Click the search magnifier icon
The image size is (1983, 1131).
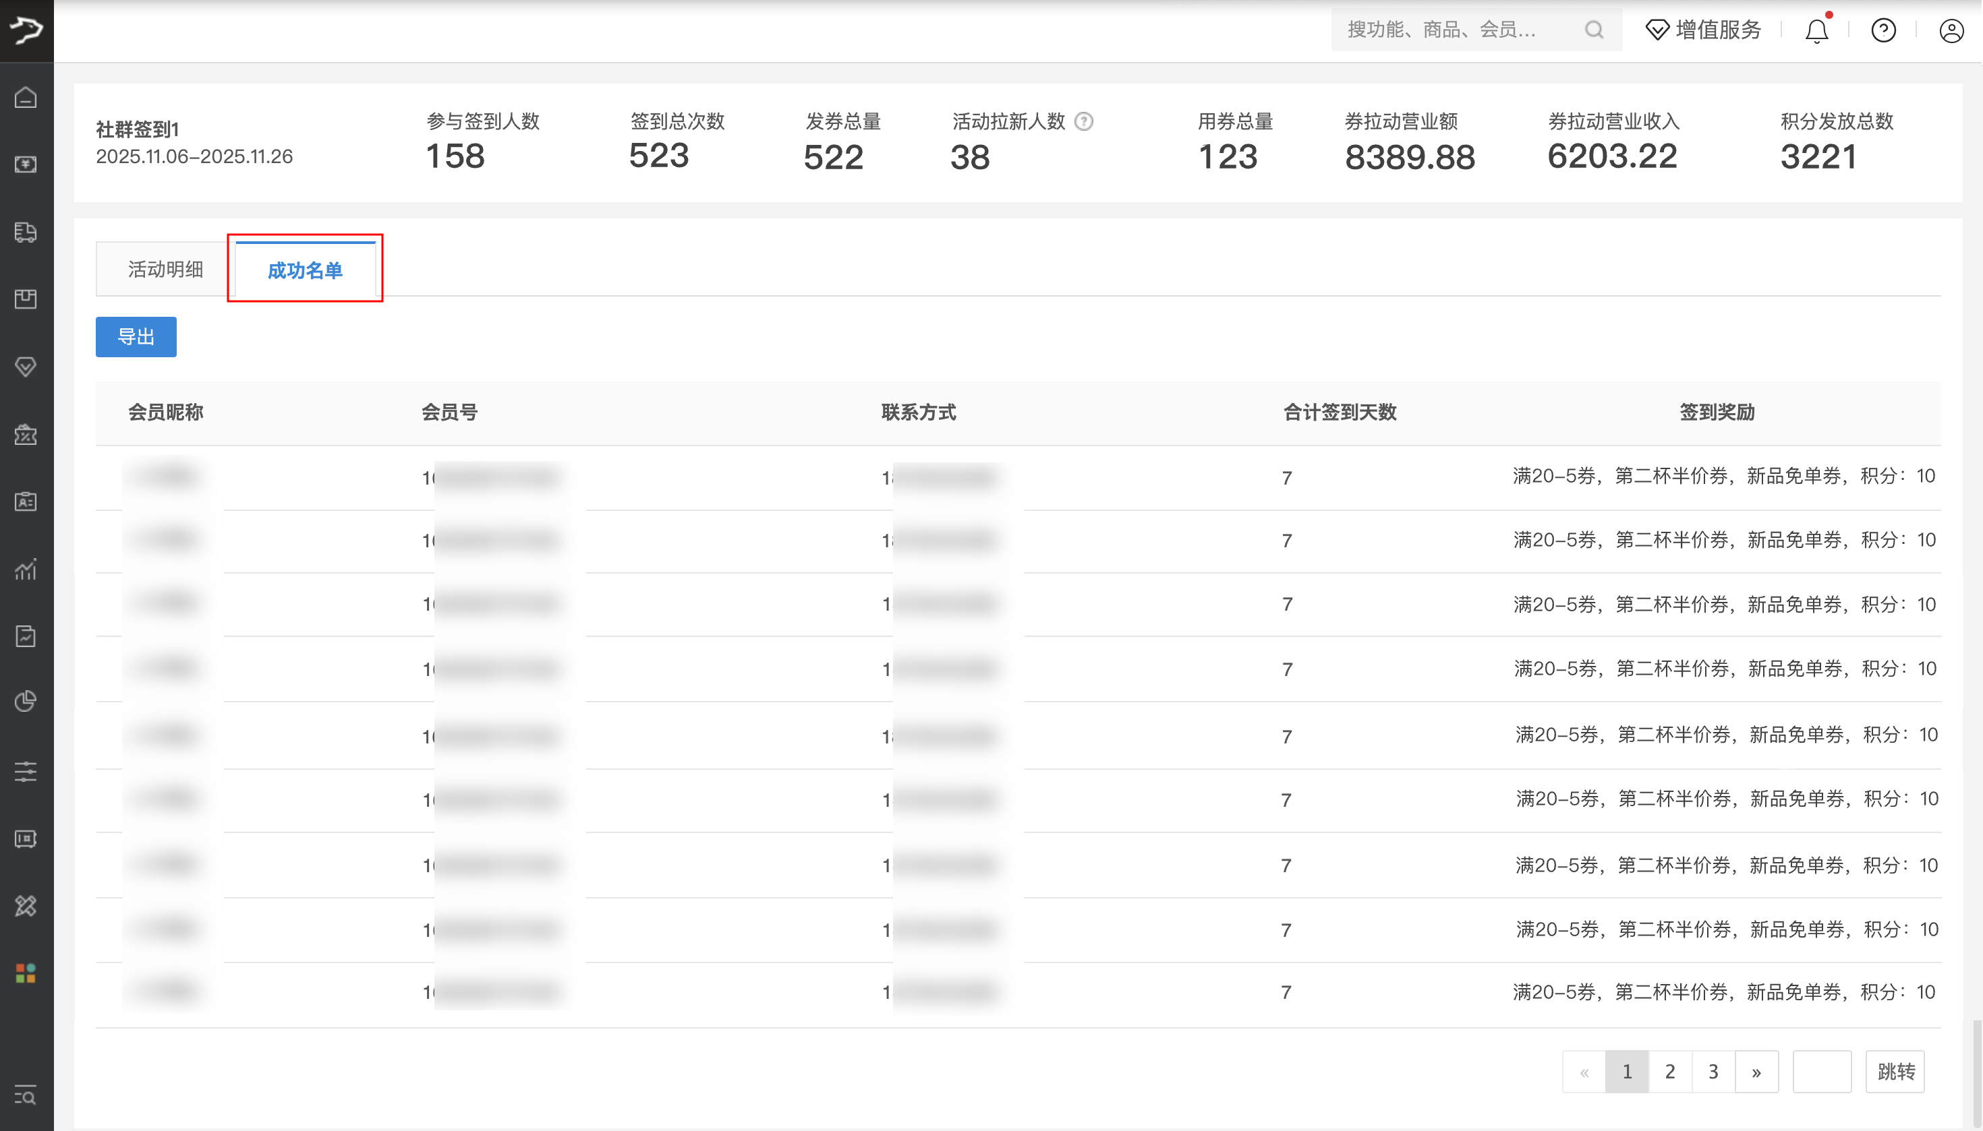[1594, 30]
